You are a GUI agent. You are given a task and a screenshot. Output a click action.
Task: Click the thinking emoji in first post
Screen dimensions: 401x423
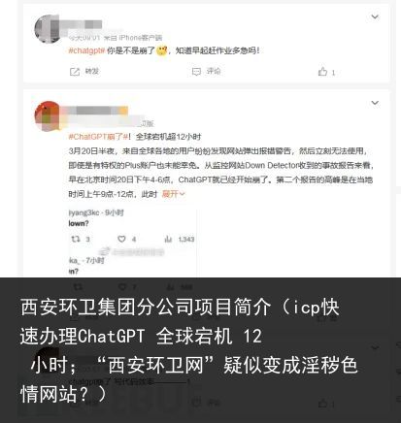[x=161, y=50]
